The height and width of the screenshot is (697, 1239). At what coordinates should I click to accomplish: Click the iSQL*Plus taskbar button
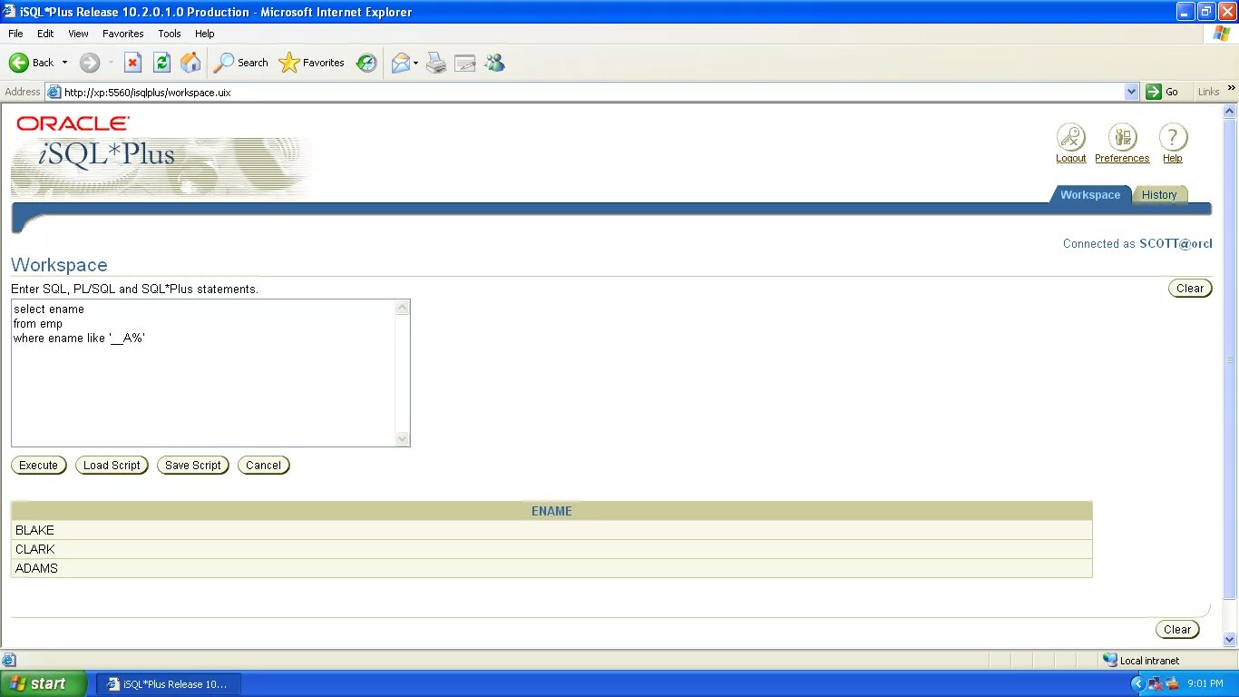click(x=169, y=684)
